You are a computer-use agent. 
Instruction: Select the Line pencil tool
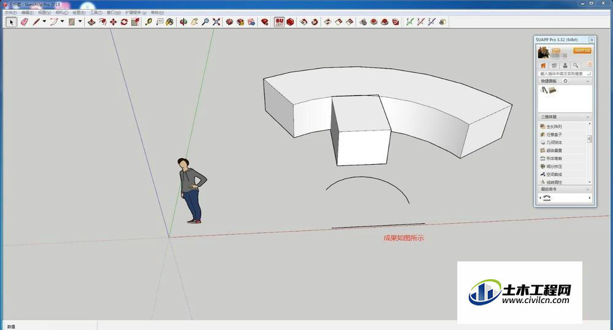(36, 22)
